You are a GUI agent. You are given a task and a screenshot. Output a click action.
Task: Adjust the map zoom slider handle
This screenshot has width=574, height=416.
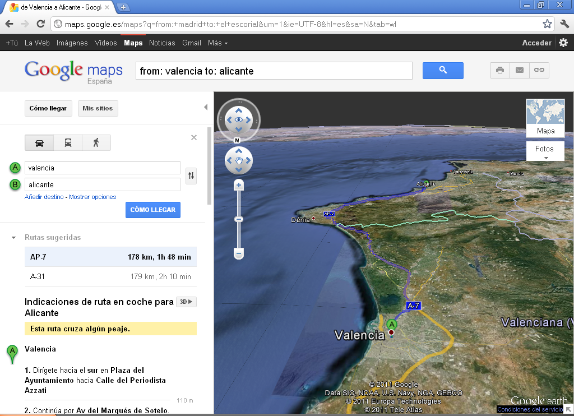[239, 218]
